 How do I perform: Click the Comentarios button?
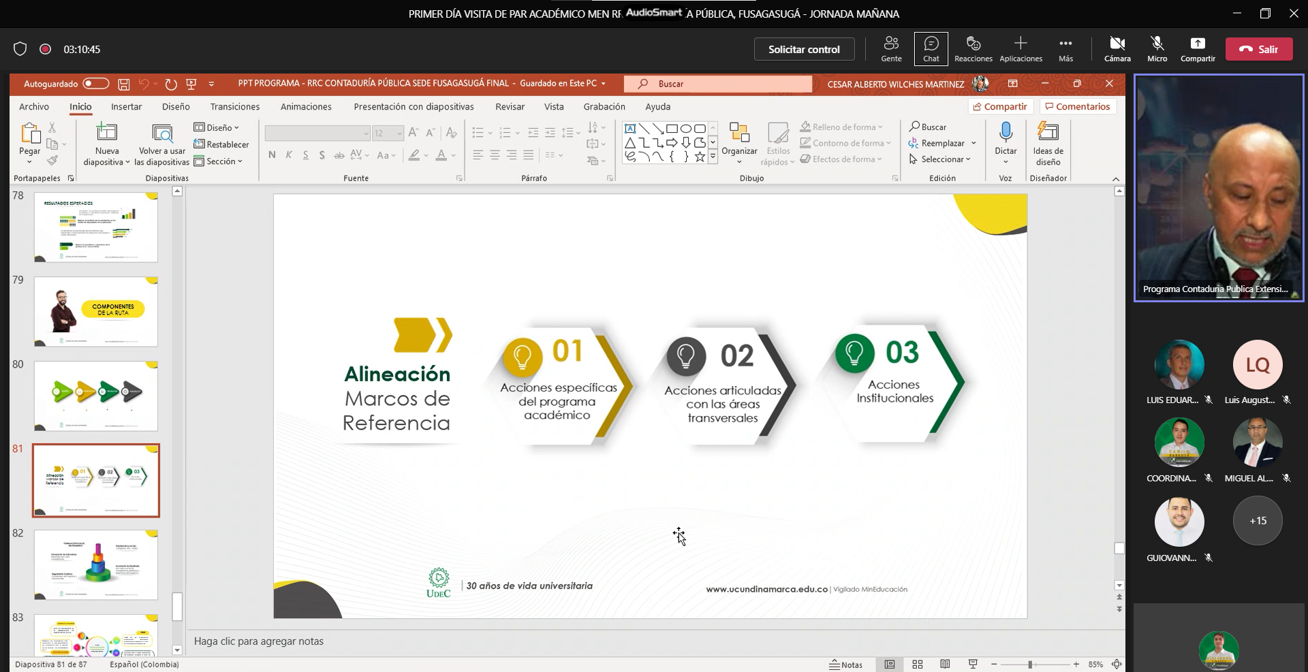(1078, 107)
